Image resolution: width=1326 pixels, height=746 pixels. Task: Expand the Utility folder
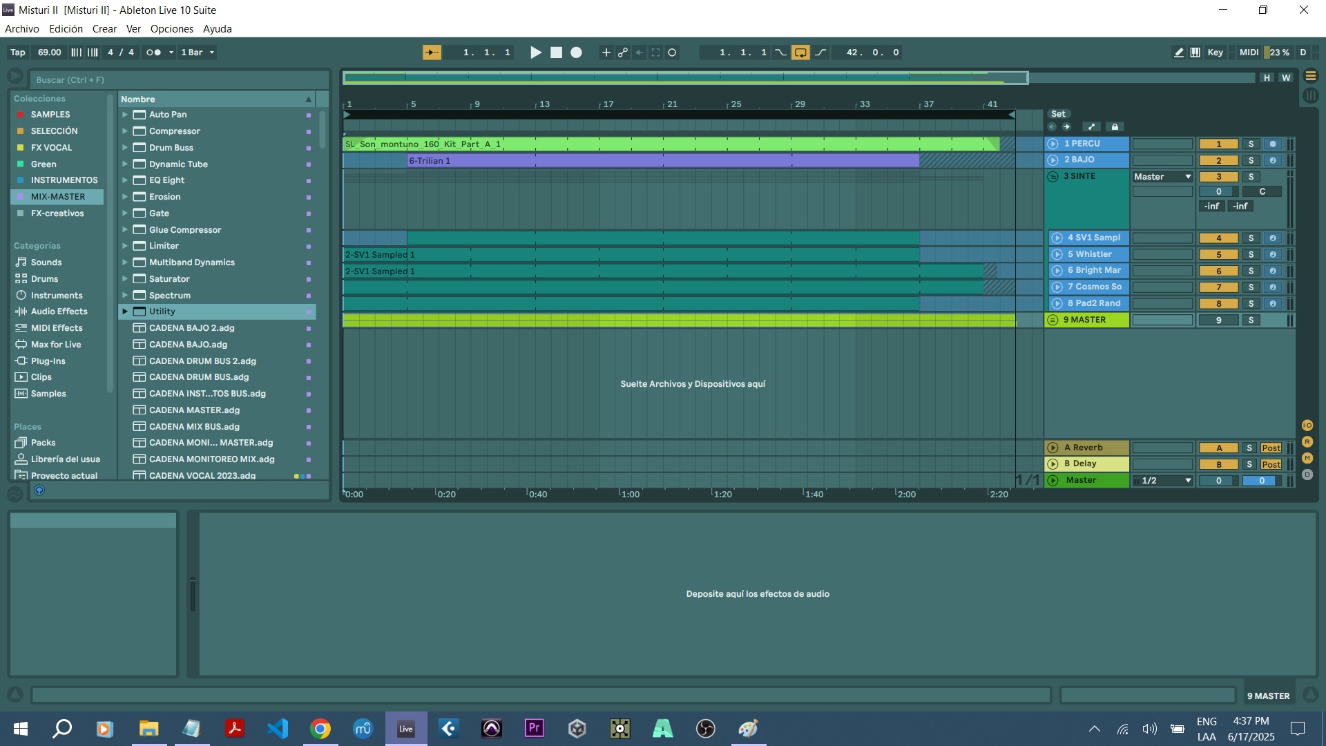tap(125, 312)
